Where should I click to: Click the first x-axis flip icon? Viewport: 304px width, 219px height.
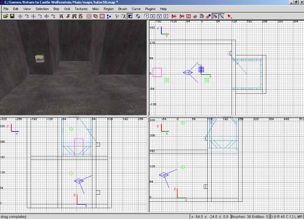[20, 16]
